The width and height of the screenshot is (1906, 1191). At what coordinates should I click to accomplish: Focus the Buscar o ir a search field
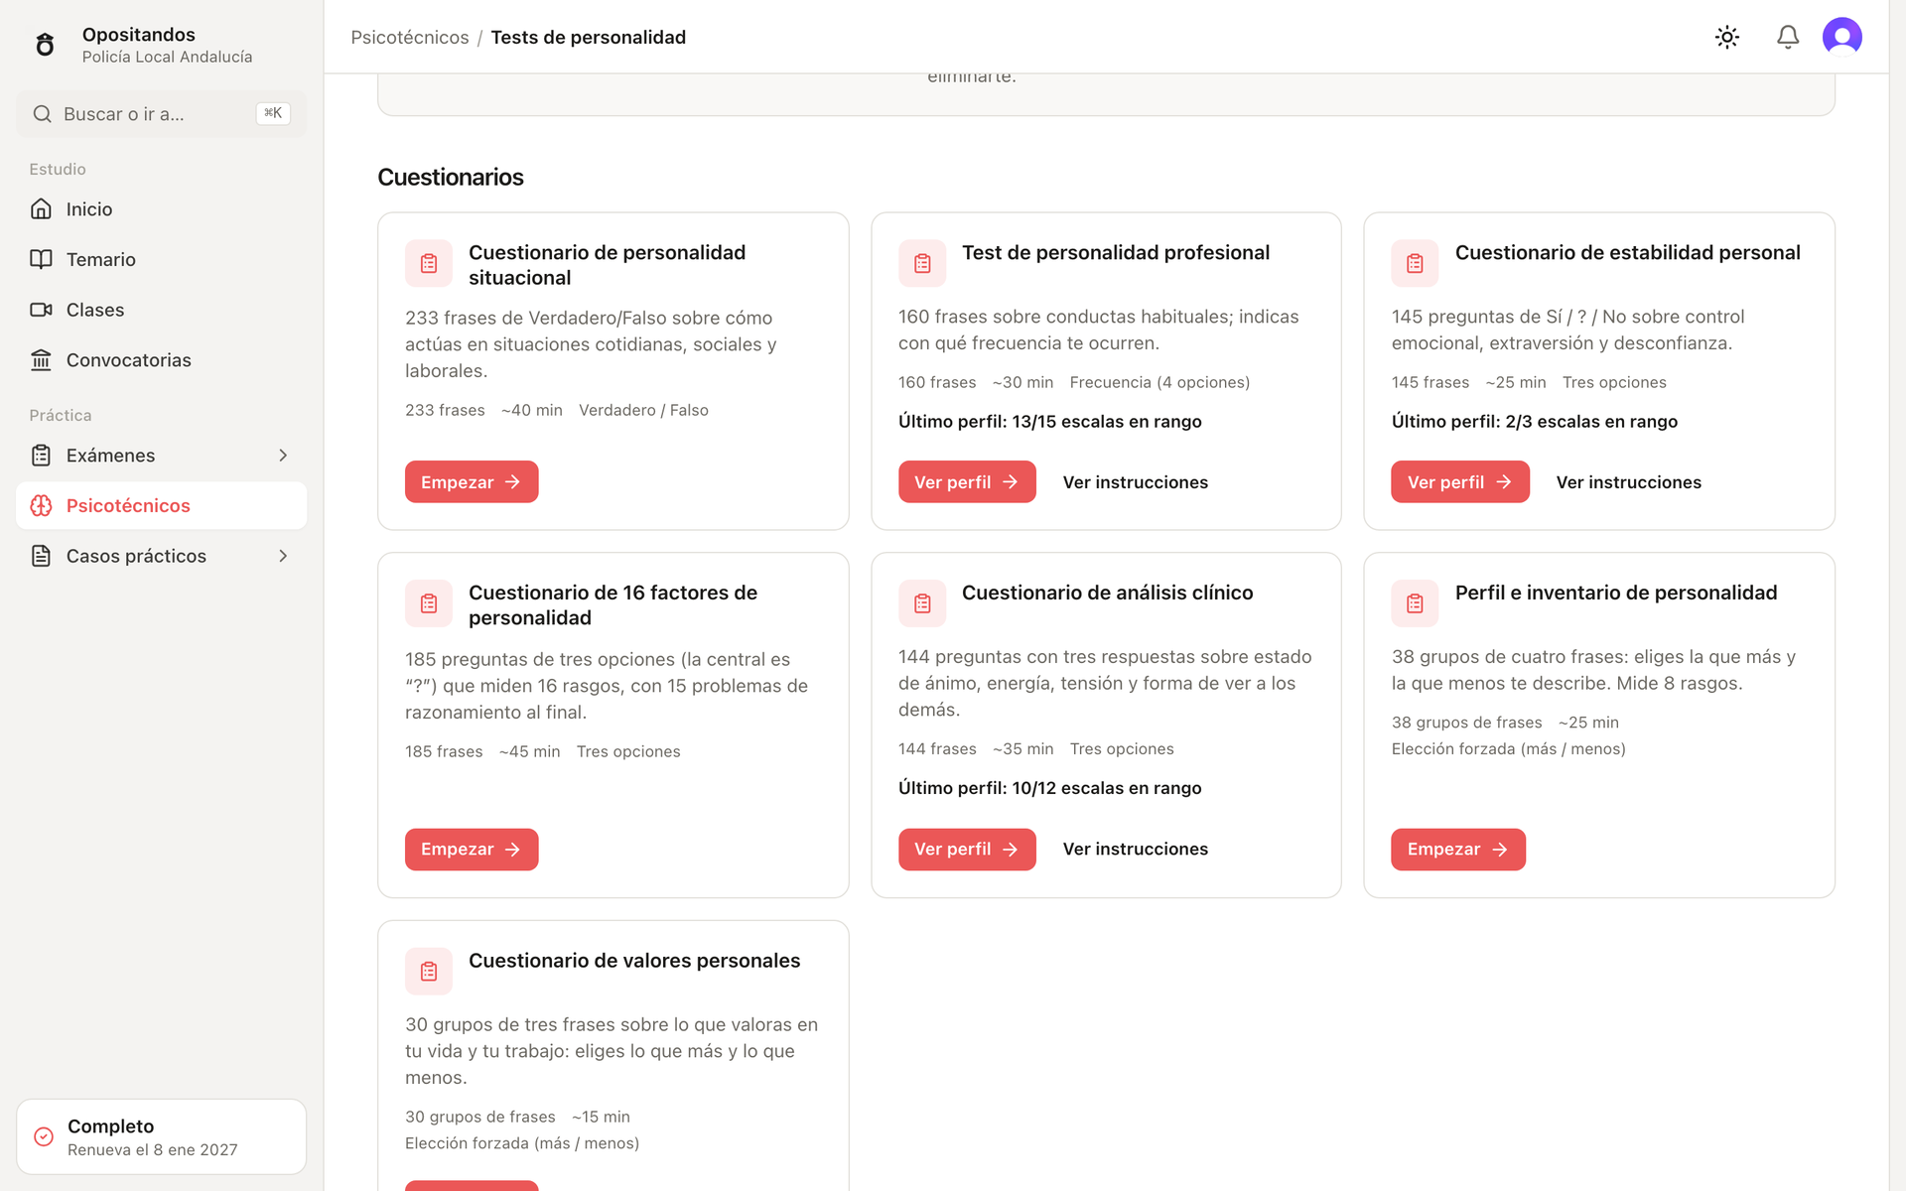[x=161, y=114]
